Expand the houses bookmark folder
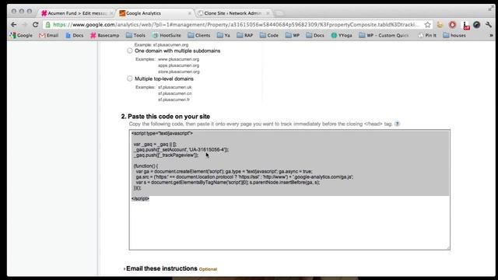498x280 pixels. (x=454, y=35)
